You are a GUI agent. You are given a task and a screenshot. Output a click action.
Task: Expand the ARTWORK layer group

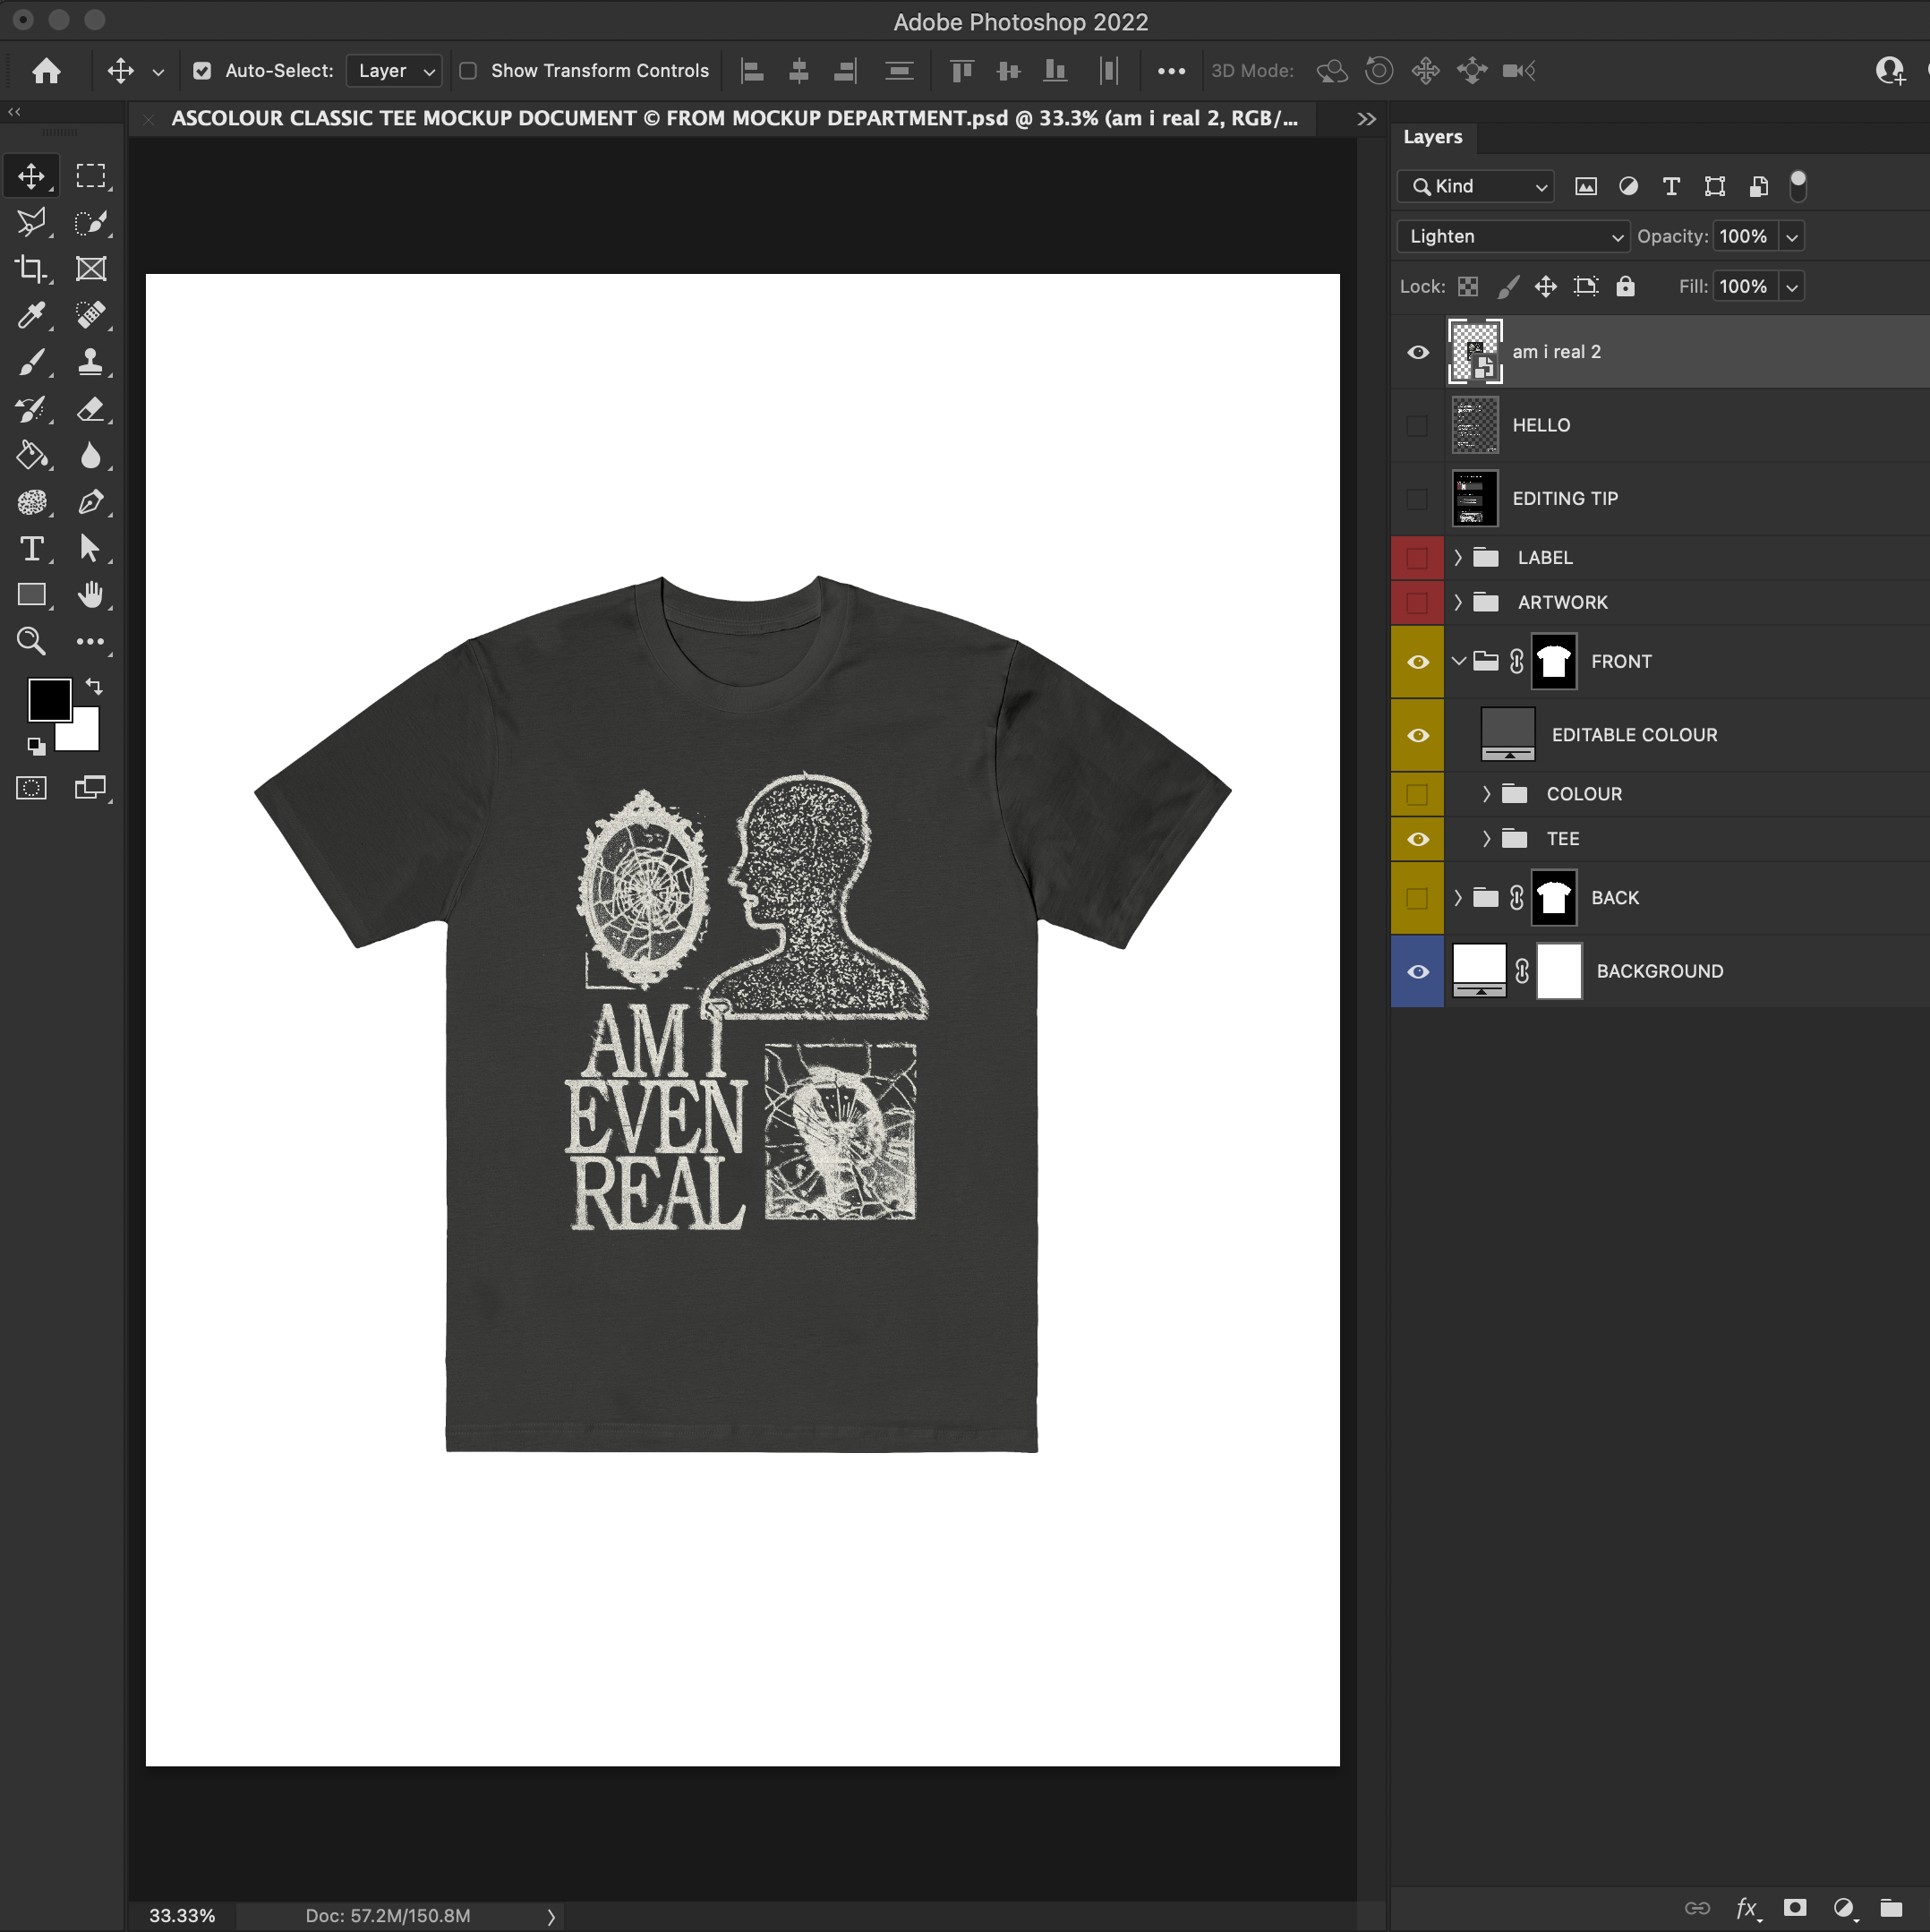tap(1458, 603)
